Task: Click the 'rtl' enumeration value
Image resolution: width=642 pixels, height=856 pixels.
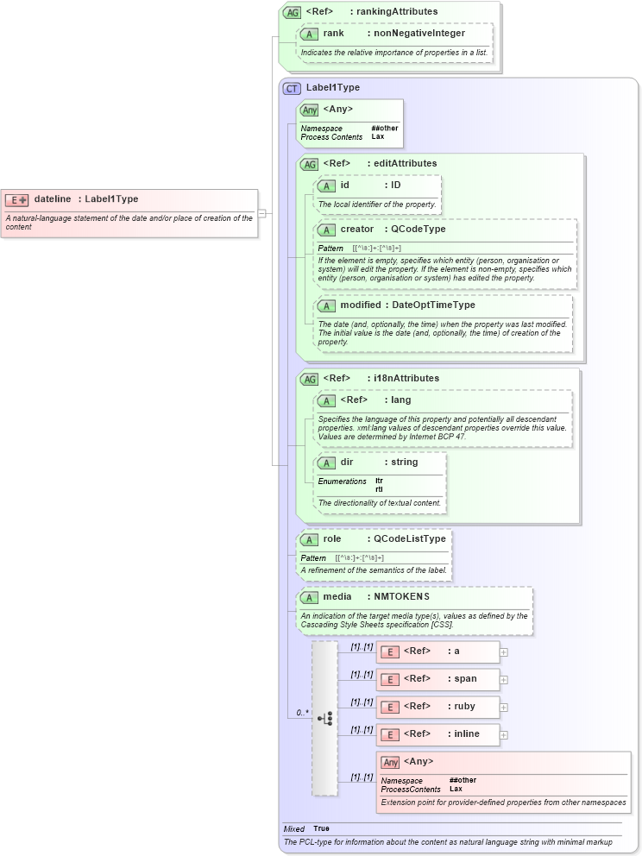Action: coord(379,489)
